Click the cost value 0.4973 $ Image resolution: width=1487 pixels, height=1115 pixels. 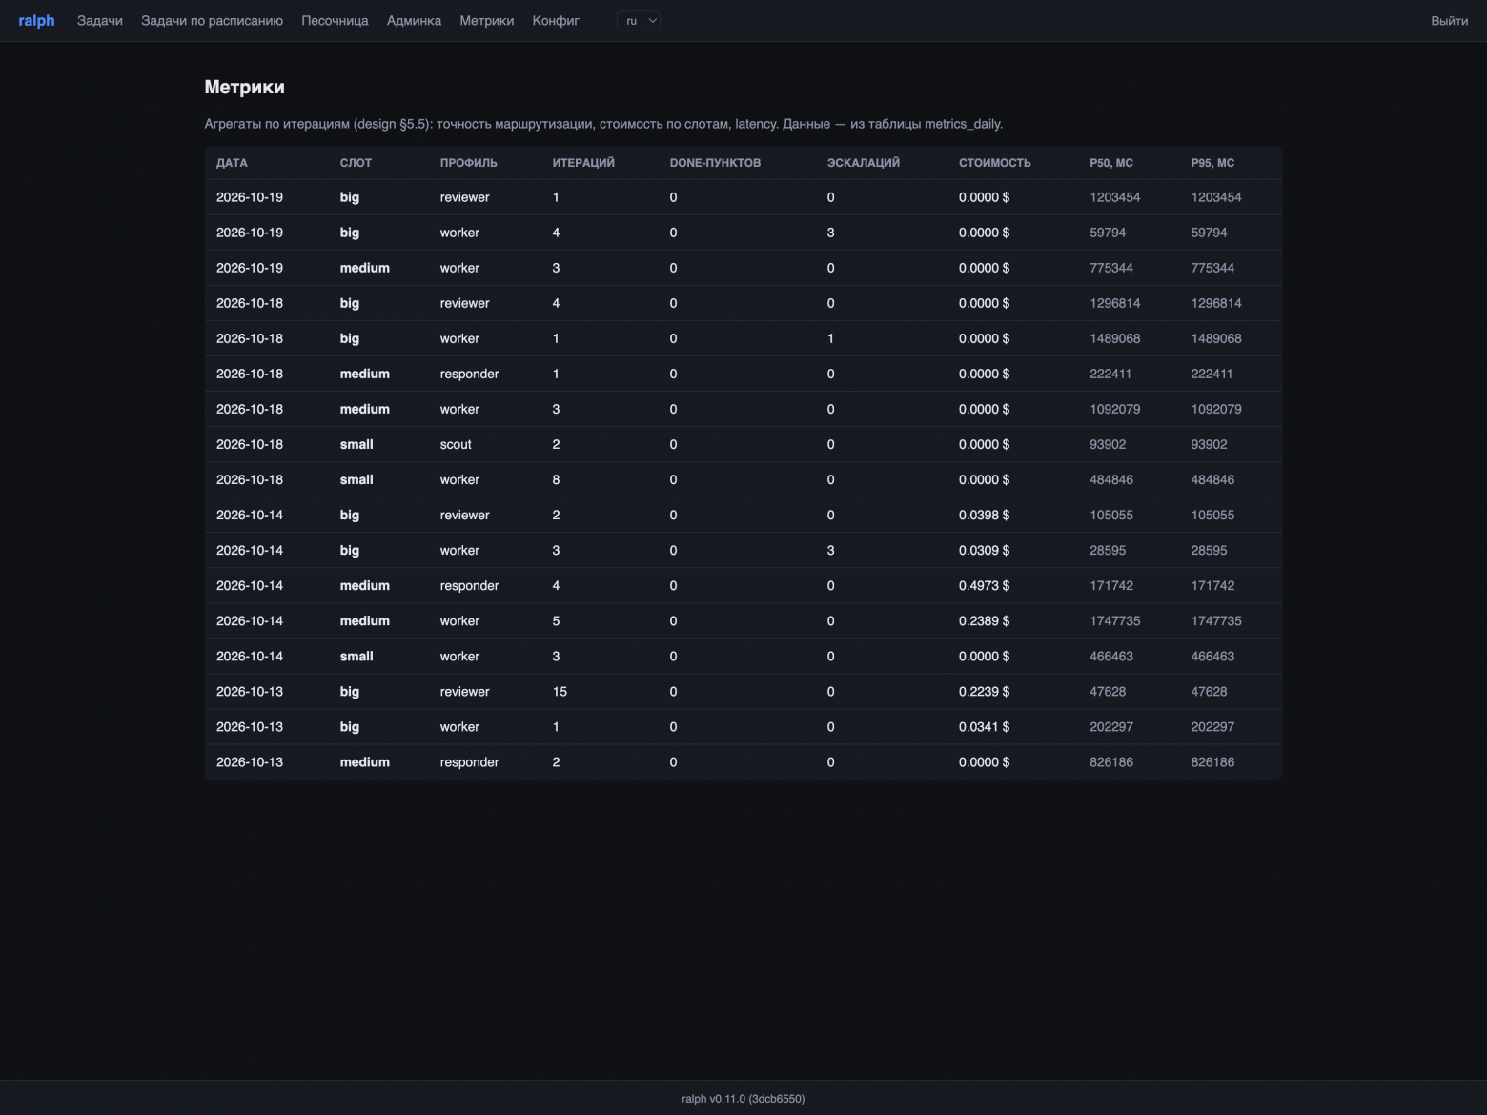[x=984, y=586]
